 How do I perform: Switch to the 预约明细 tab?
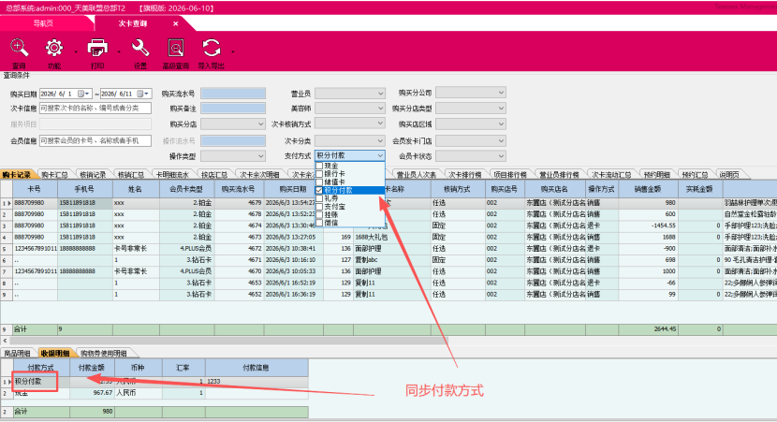[656, 175]
